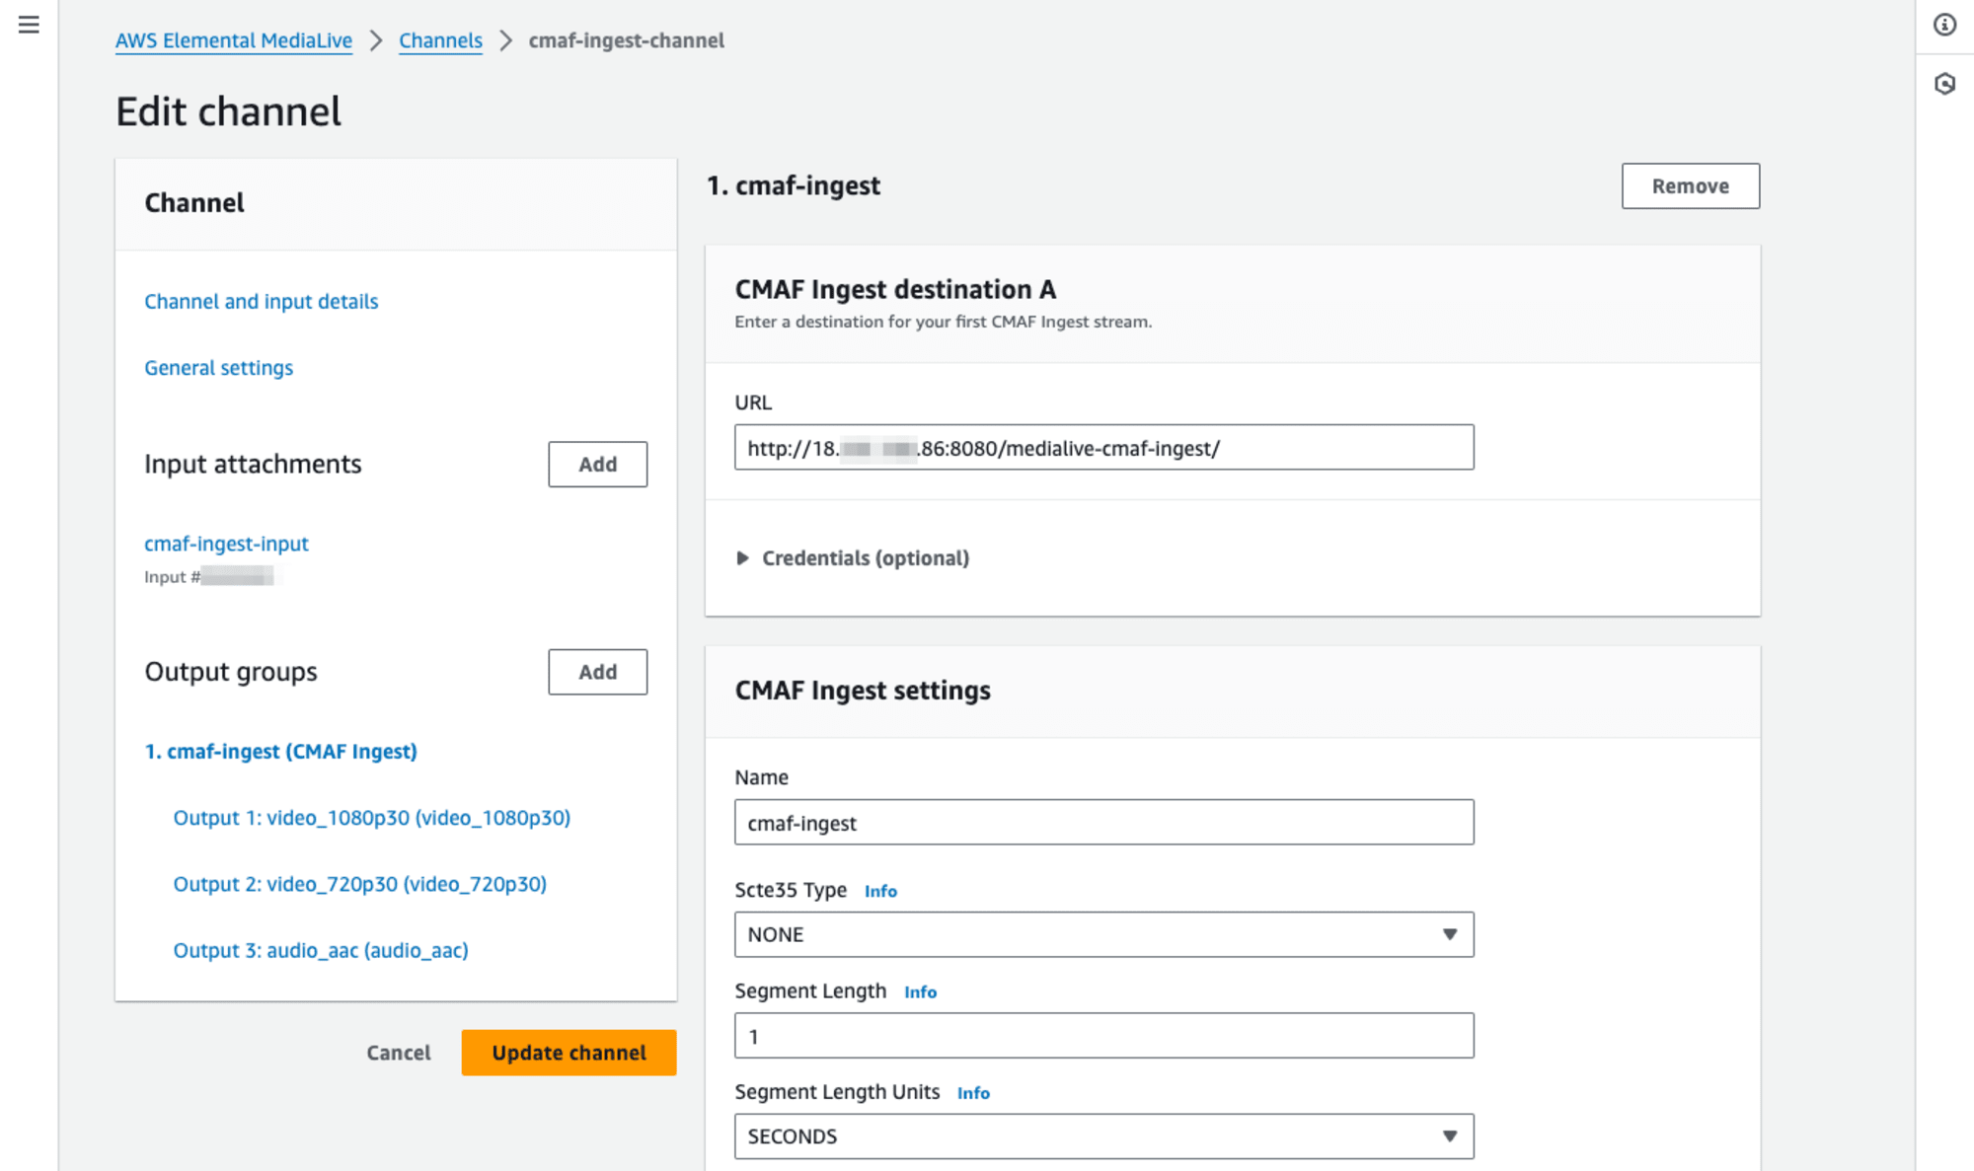Click Update channel button

point(569,1053)
